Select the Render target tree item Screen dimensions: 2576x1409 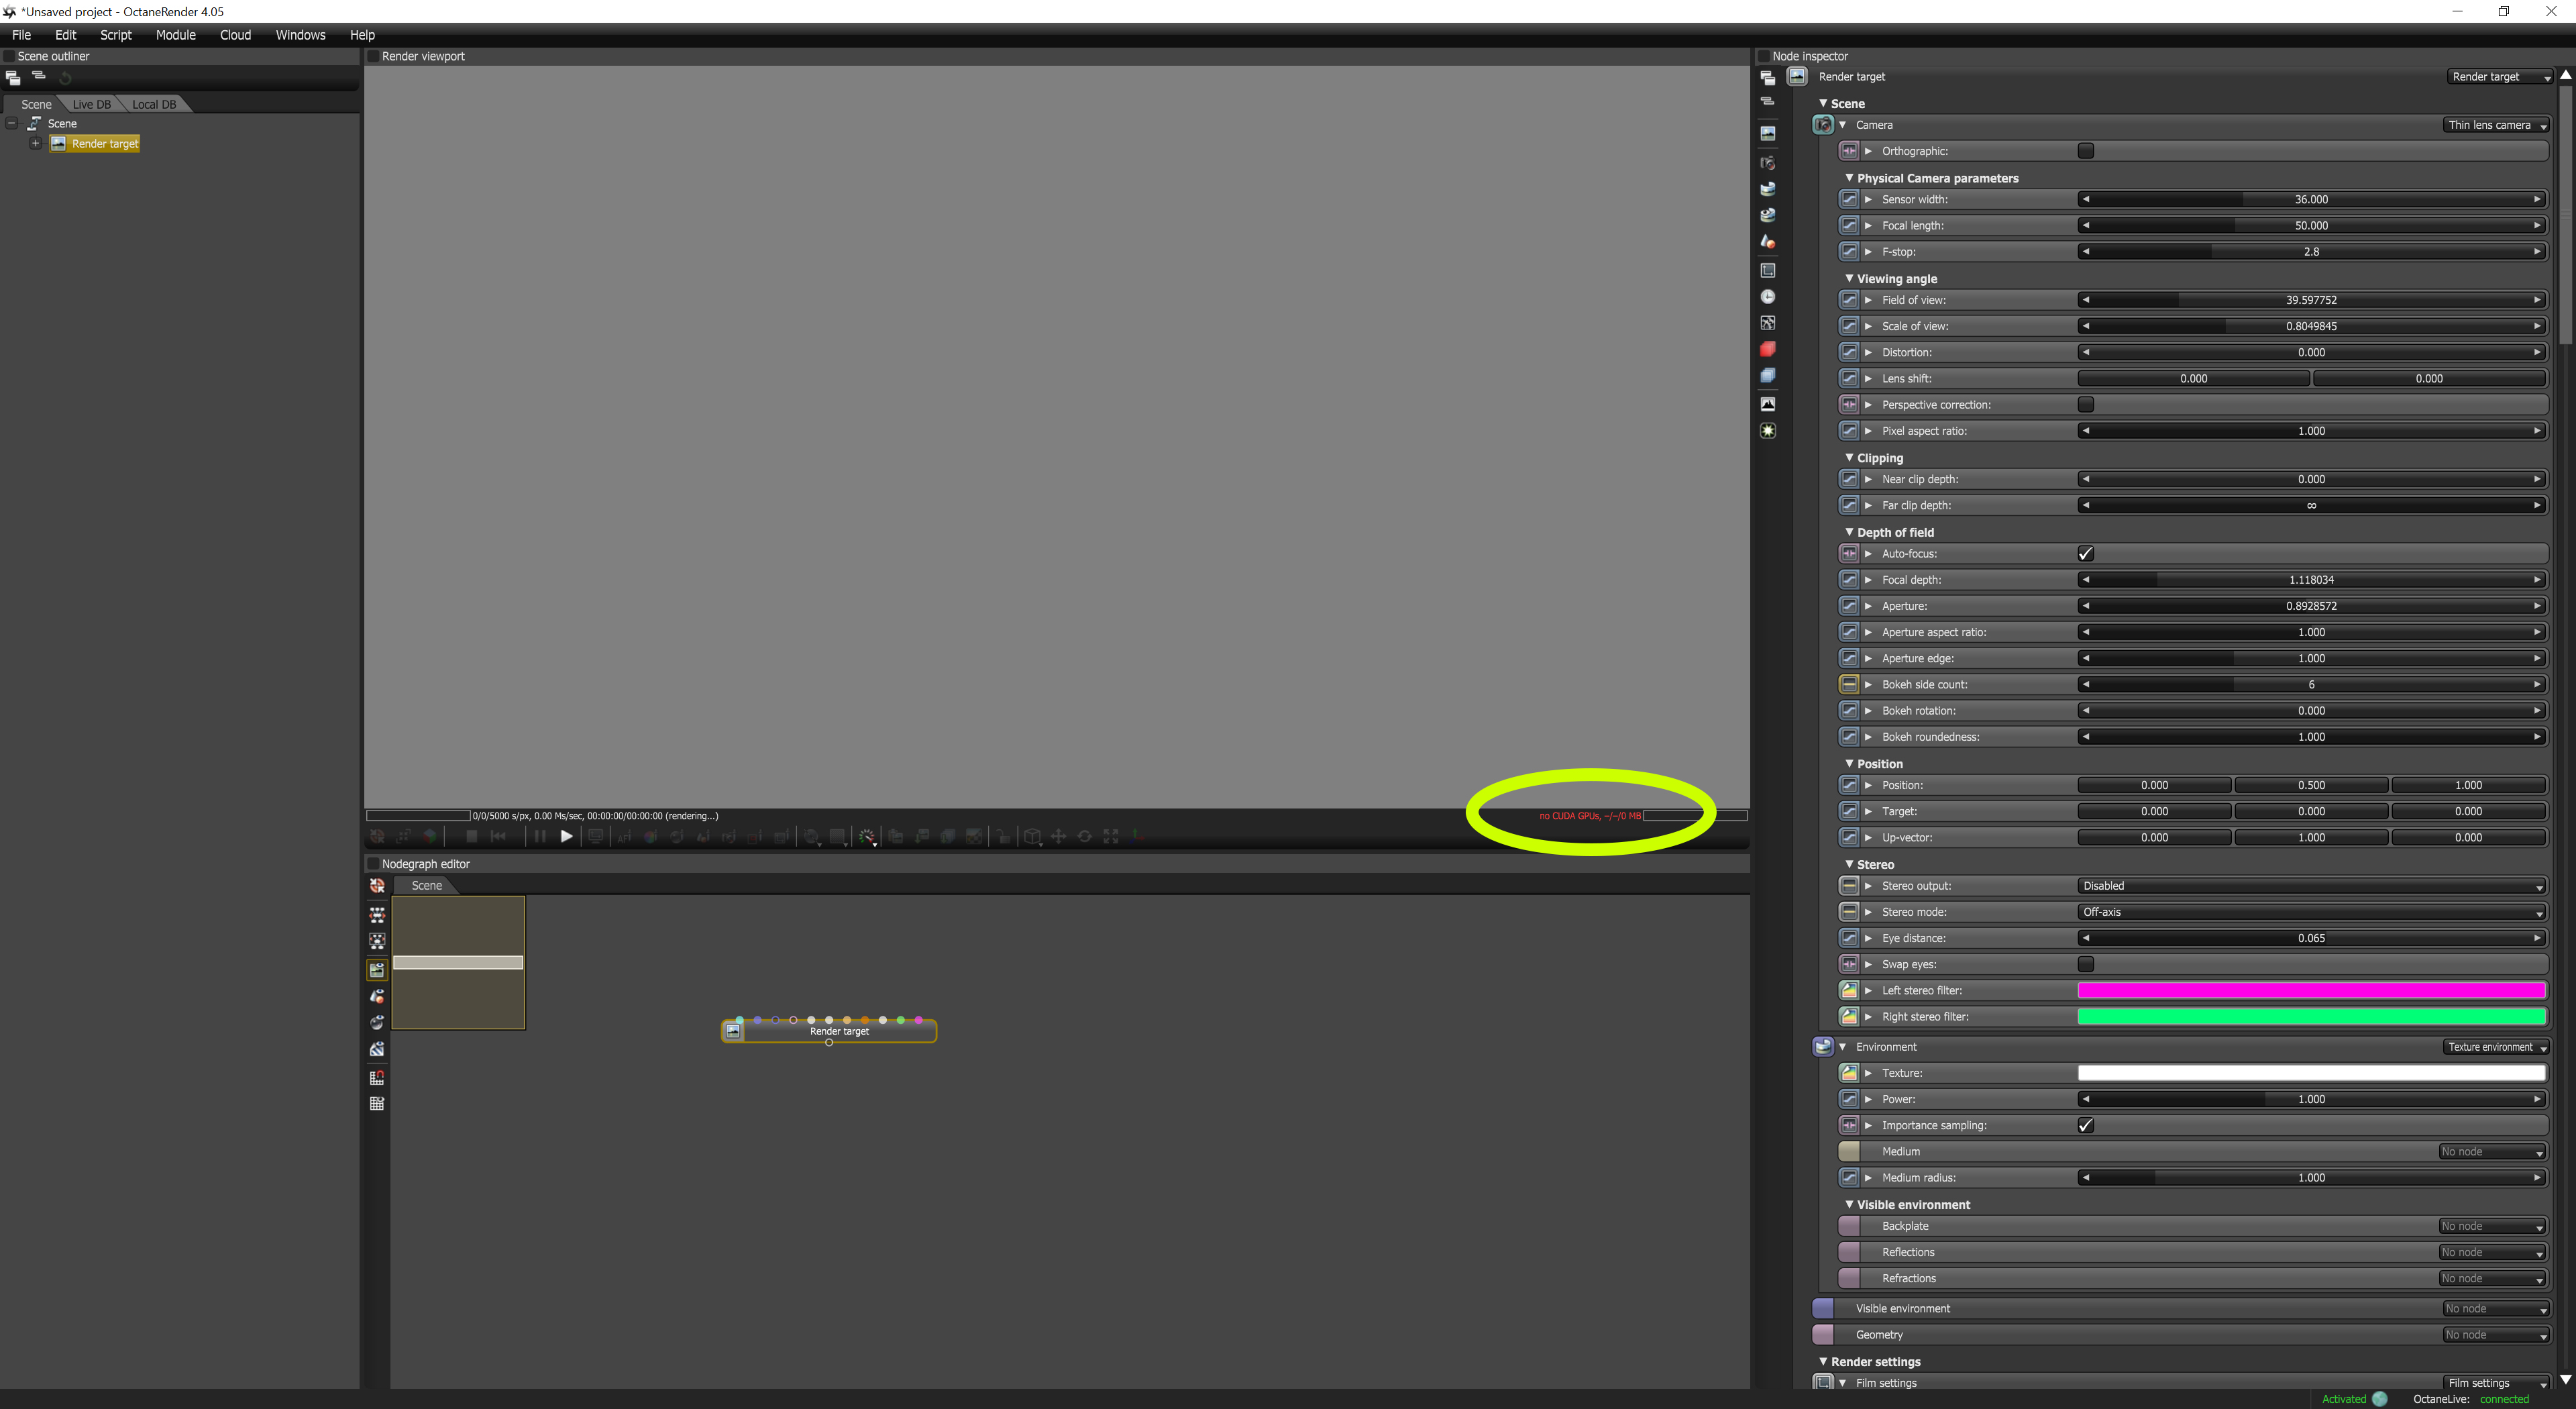[x=104, y=144]
